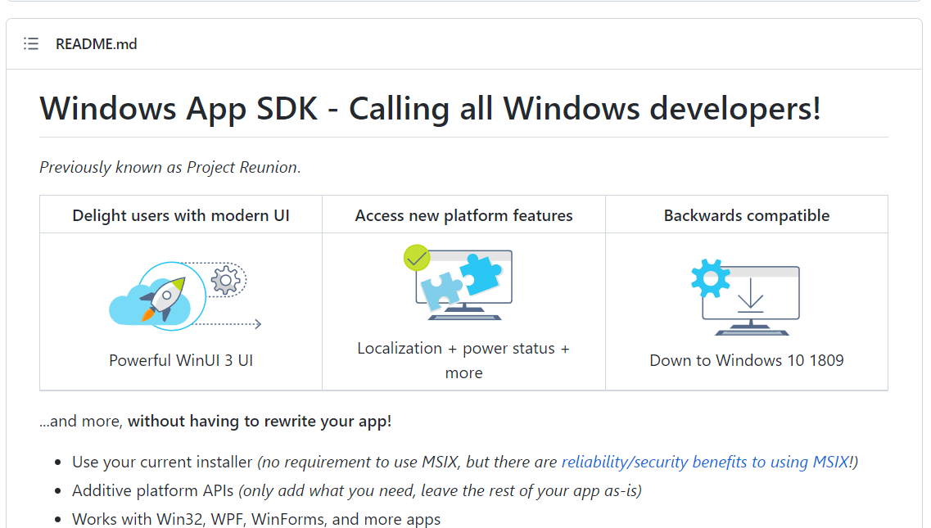931x528 pixels.
Task: Click 'Down to Windows 10 1809' caption
Action: pos(746,360)
